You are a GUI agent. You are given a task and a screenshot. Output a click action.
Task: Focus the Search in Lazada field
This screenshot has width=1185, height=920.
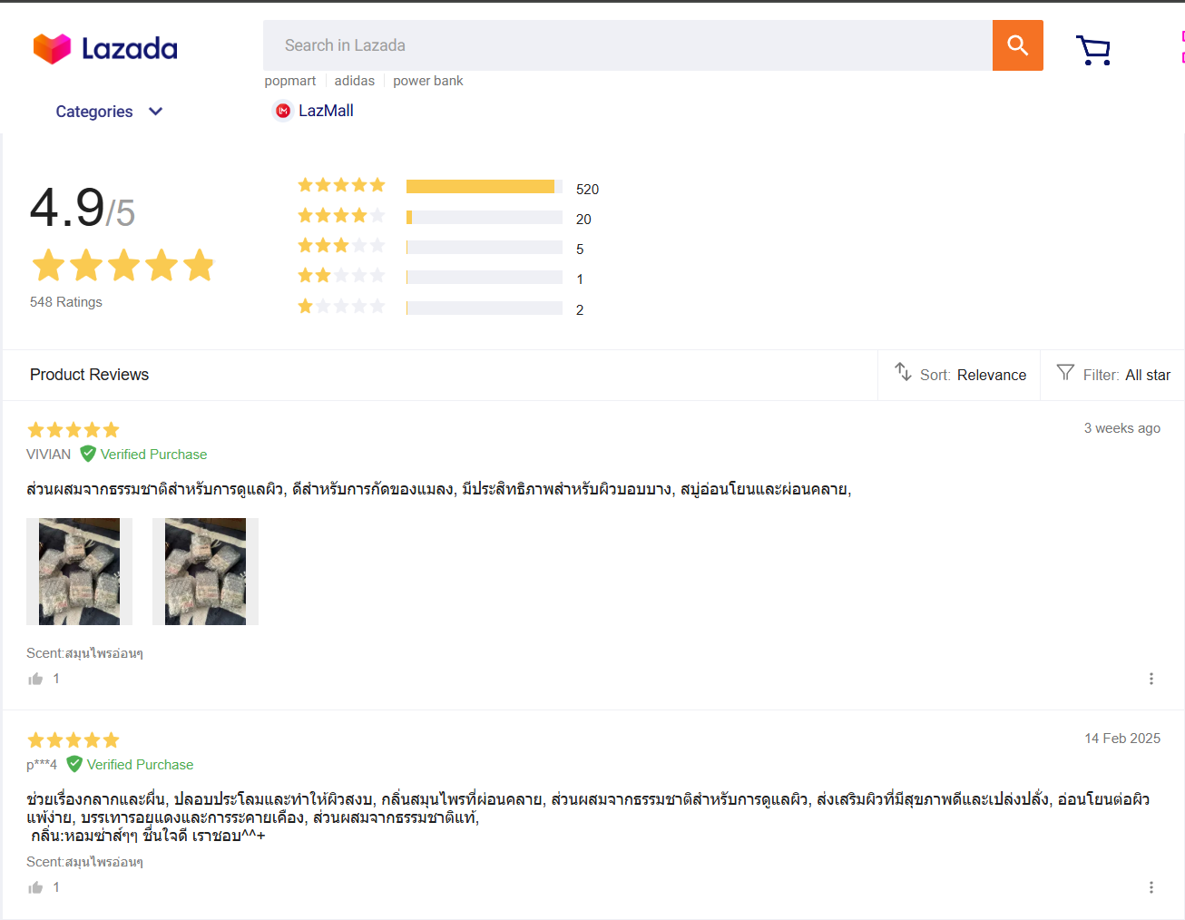click(626, 45)
